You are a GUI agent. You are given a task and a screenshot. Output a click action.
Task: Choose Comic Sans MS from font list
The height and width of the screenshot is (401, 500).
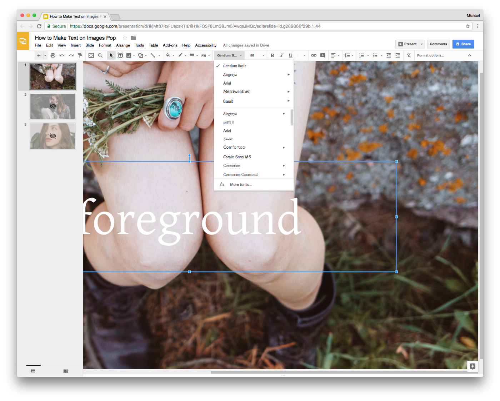[237, 157]
